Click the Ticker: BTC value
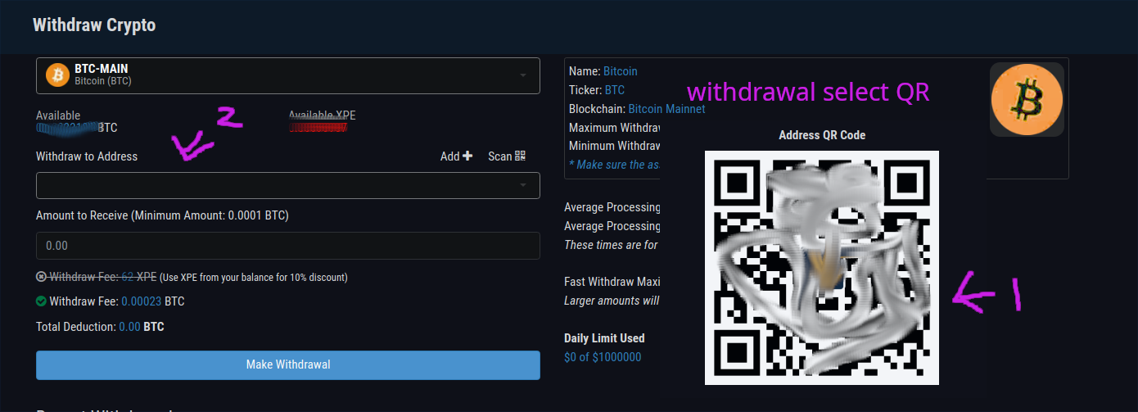 pos(615,90)
